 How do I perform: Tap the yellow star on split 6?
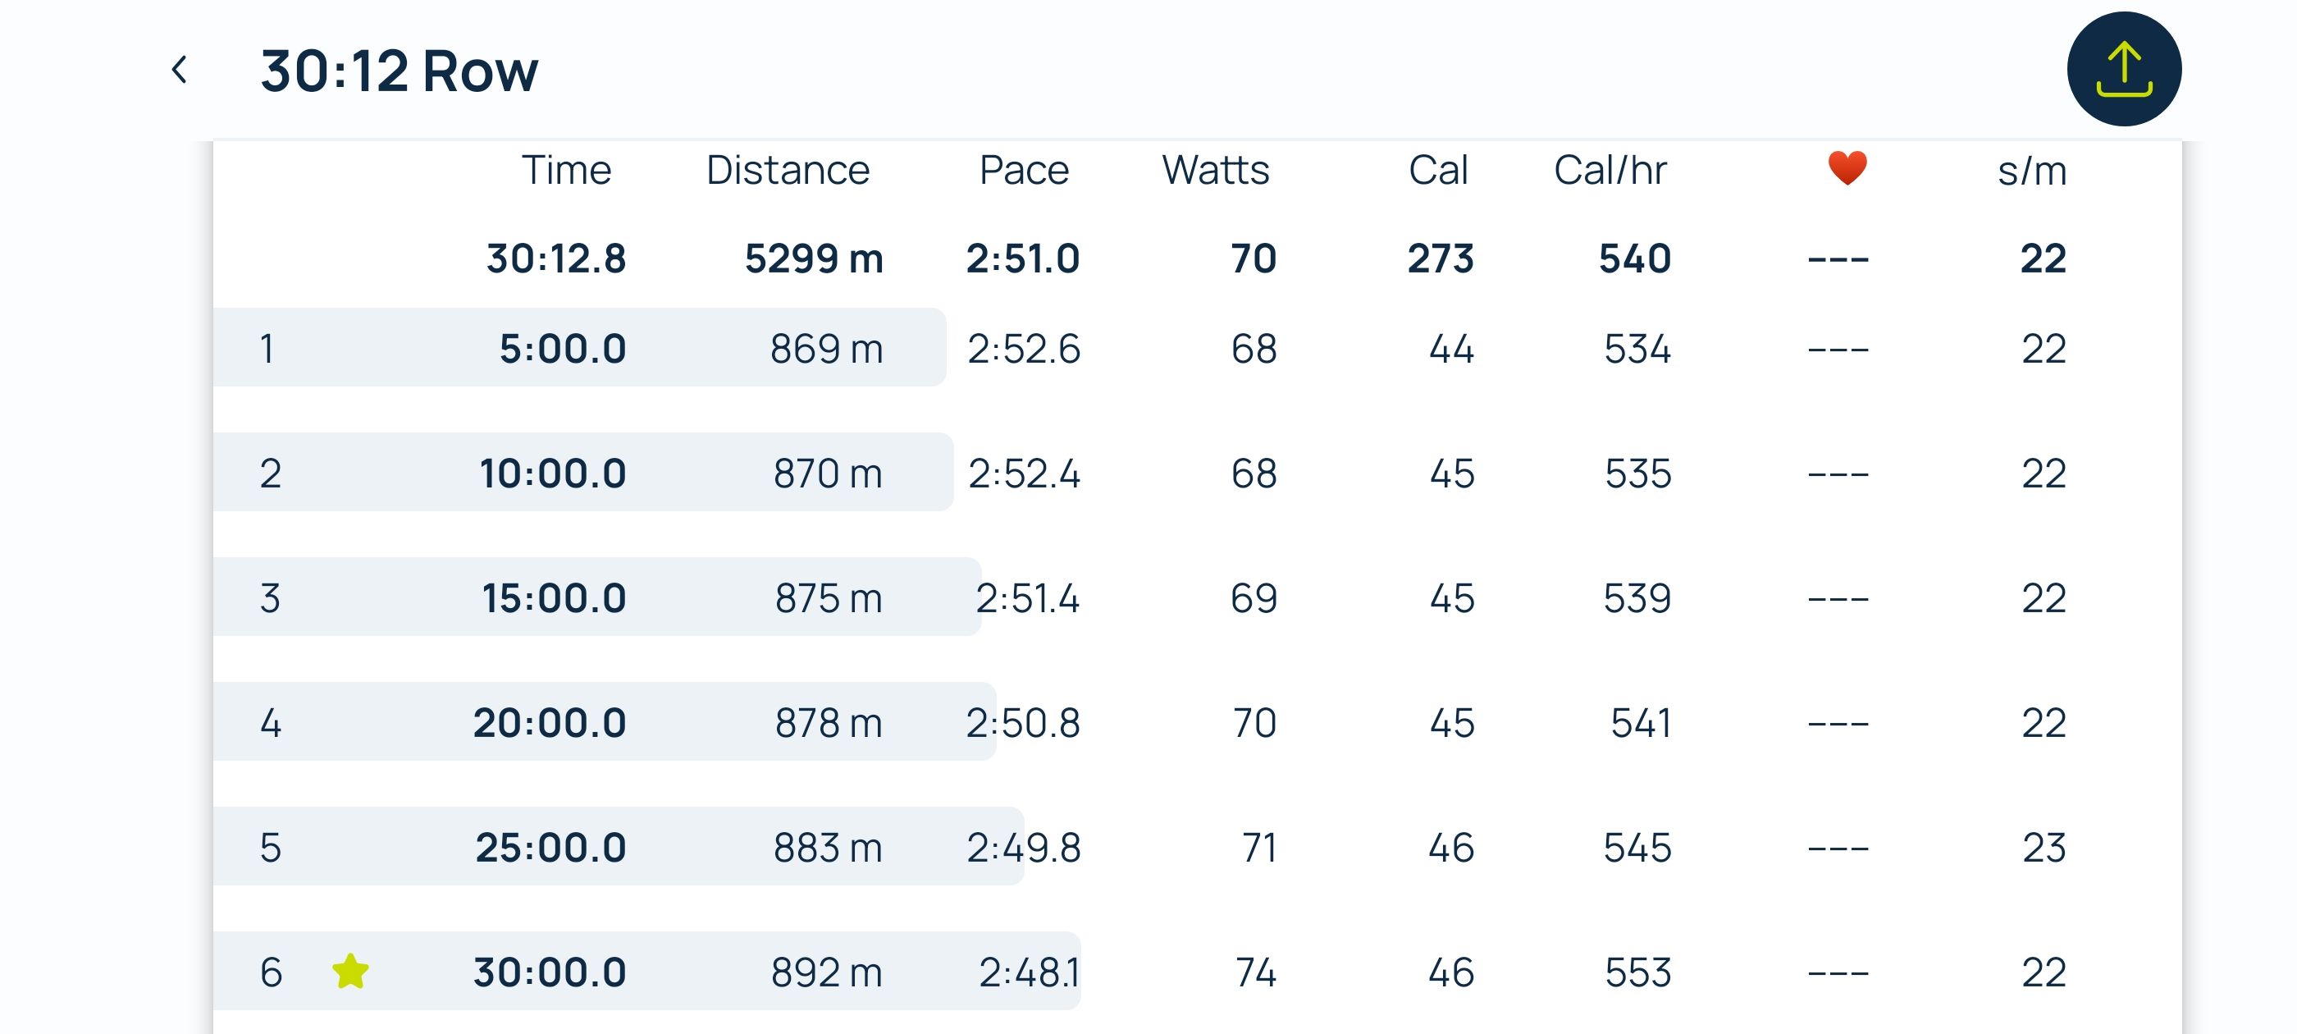(x=350, y=971)
